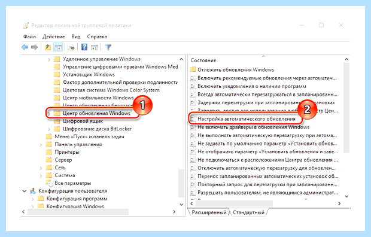Switch to the Стандартный tab
This screenshot has height=237, width=371.
(x=248, y=212)
